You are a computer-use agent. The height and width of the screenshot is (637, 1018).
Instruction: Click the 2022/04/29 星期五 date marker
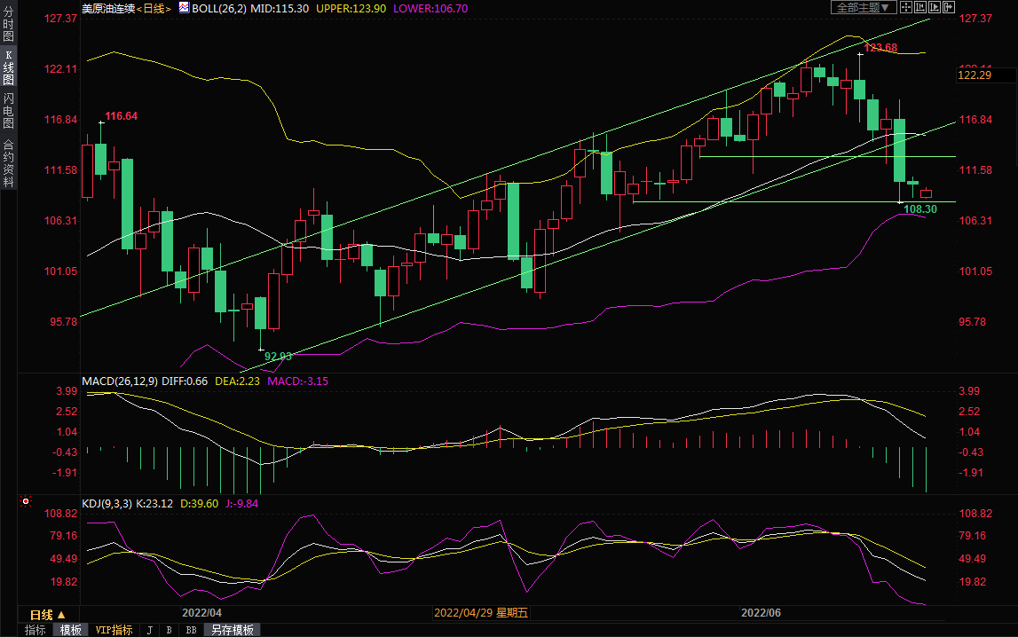(x=480, y=613)
